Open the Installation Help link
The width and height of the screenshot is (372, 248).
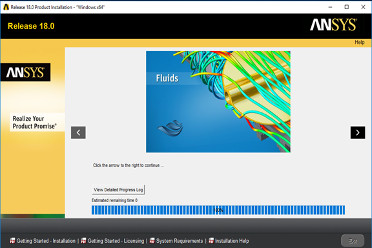[x=232, y=241]
